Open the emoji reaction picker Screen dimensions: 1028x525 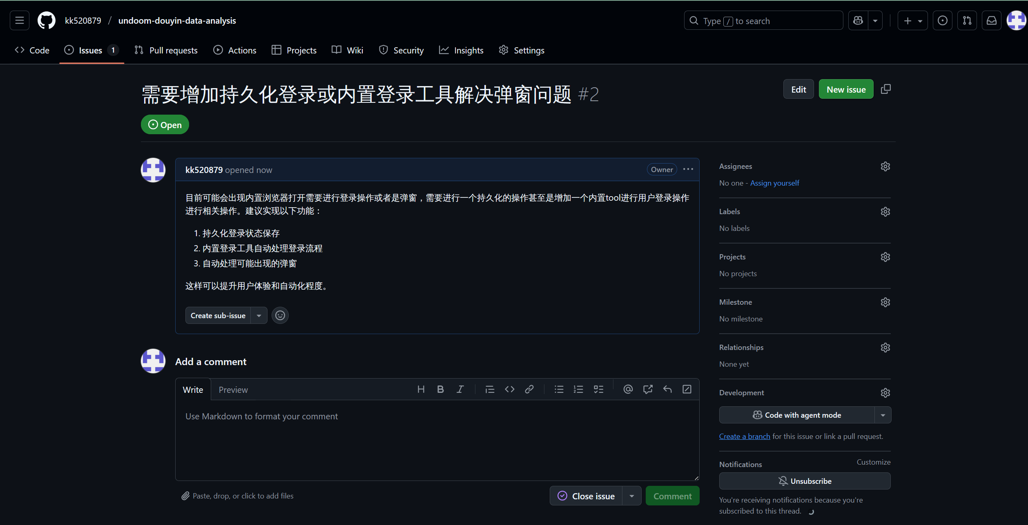click(280, 315)
